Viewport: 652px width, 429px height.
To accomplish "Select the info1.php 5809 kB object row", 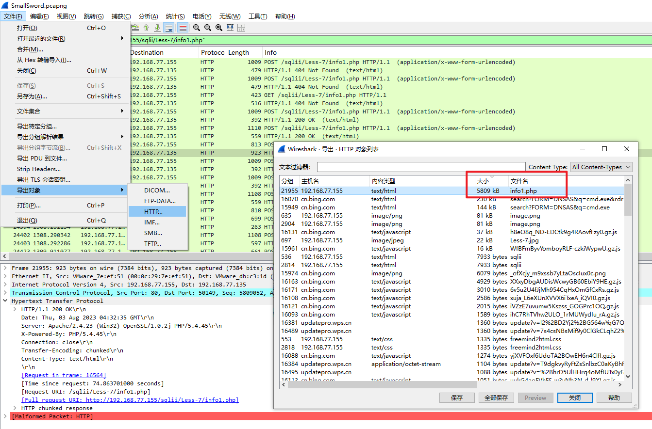I will click(x=452, y=191).
